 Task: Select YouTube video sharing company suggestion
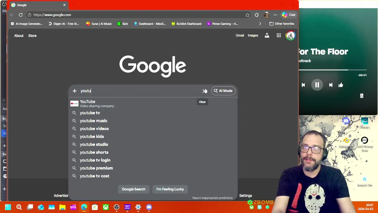pos(153,104)
